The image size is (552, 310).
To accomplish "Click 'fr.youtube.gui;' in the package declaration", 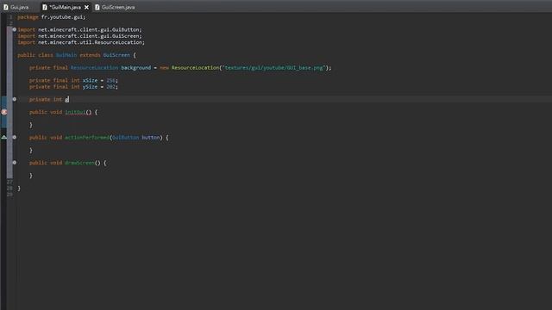I will pyautogui.click(x=63, y=17).
